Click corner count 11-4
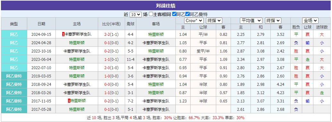The image size is (332, 122). tap(130, 60)
